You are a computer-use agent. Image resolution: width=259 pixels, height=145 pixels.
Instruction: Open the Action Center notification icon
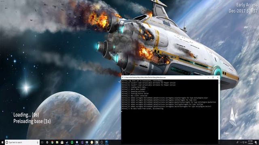[x=256, y=142]
